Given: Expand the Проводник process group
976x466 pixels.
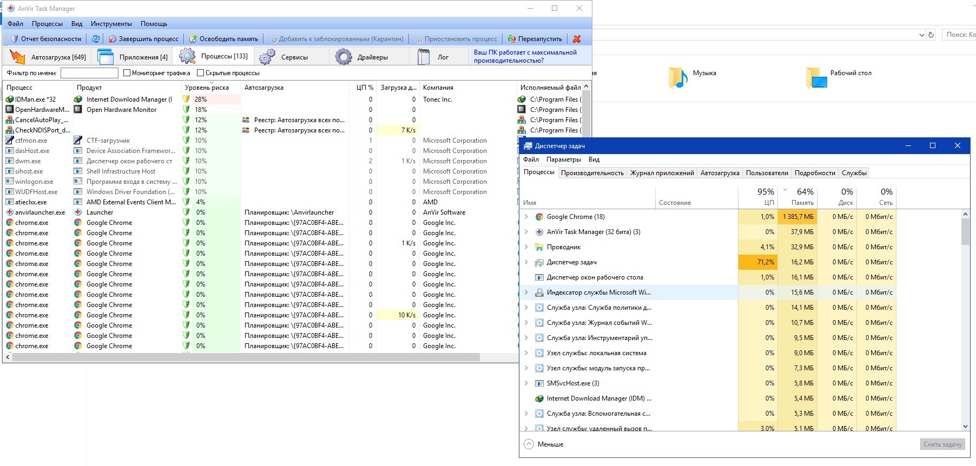Looking at the screenshot, I should point(526,247).
